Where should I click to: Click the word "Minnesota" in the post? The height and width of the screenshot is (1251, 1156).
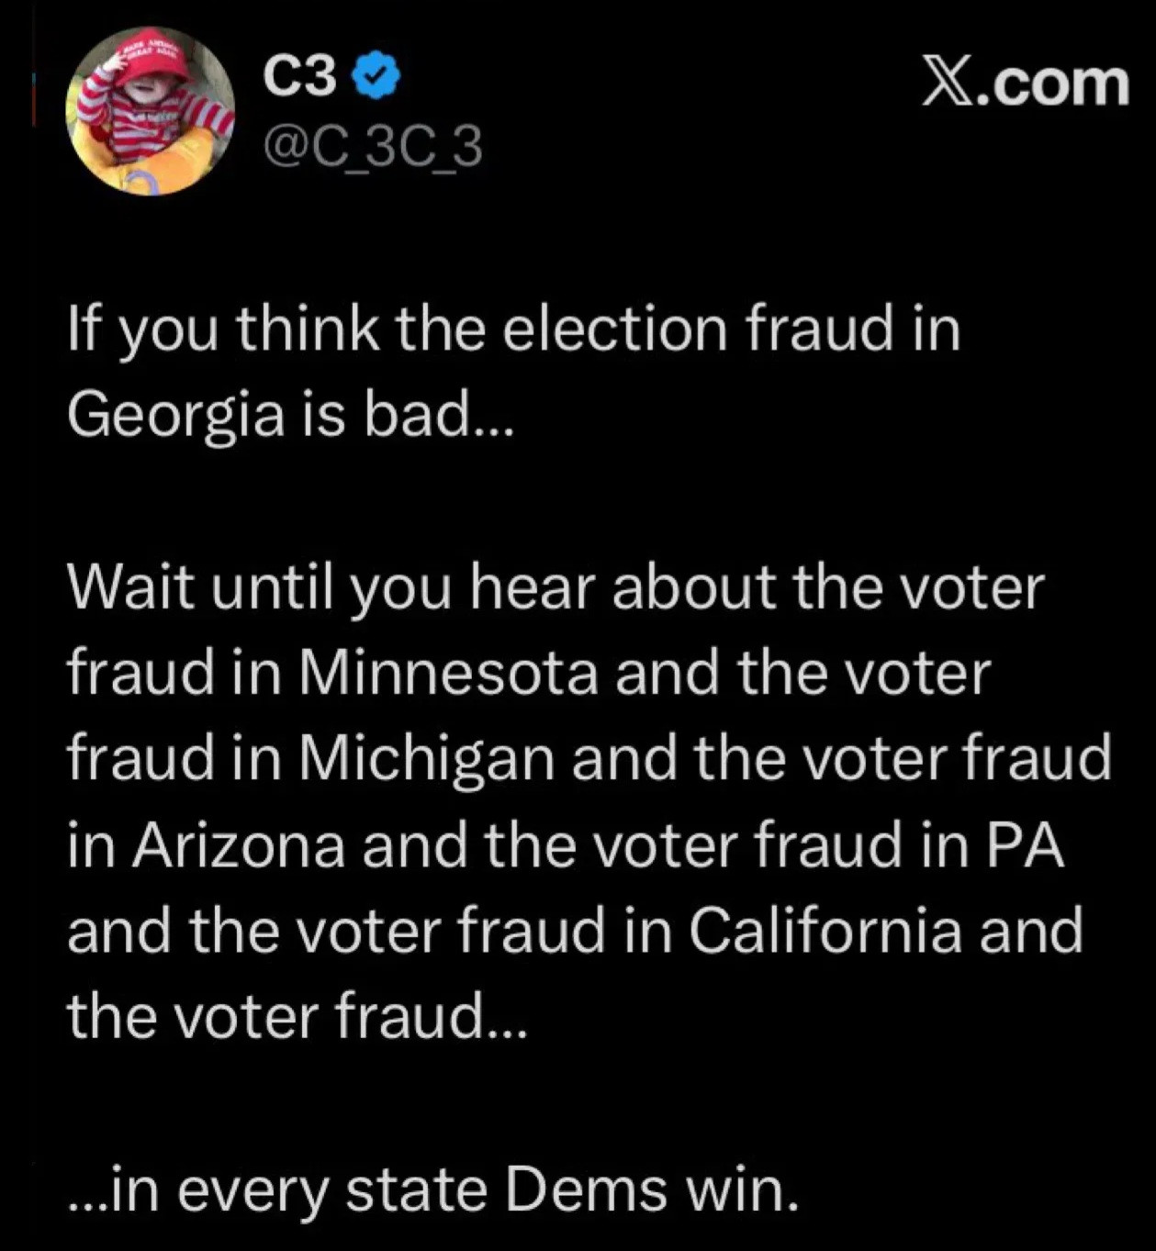click(448, 673)
